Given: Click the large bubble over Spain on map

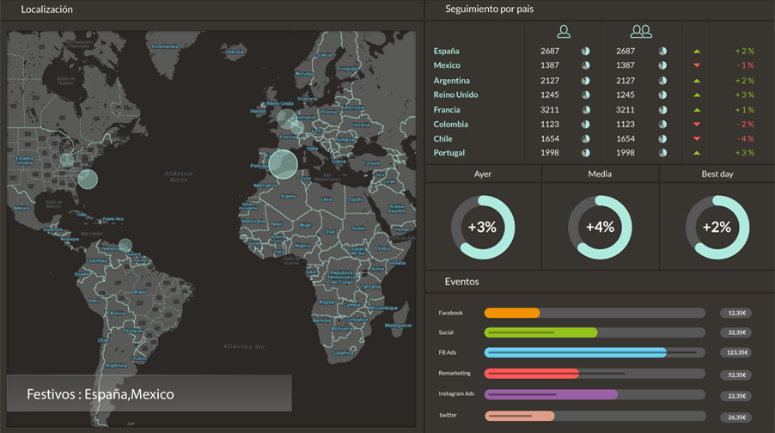Looking at the screenshot, I should (283, 163).
